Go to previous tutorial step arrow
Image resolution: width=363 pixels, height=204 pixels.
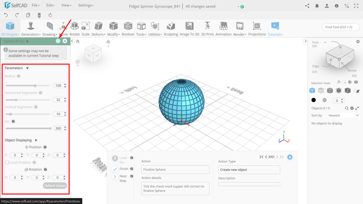pos(266,157)
